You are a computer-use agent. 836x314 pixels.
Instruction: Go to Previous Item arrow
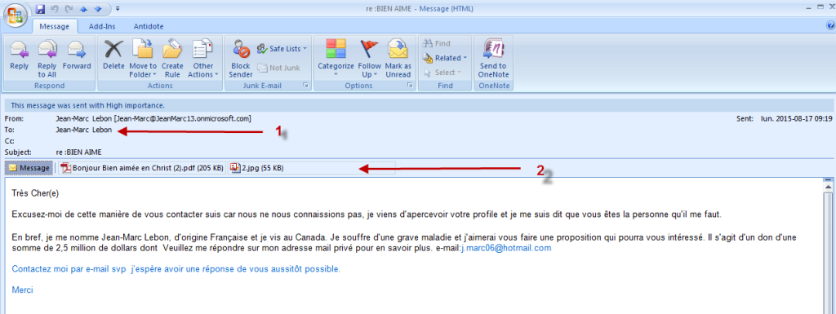[83, 8]
